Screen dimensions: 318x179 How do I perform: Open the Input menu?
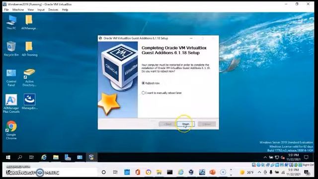pyautogui.click(x=41, y=10)
